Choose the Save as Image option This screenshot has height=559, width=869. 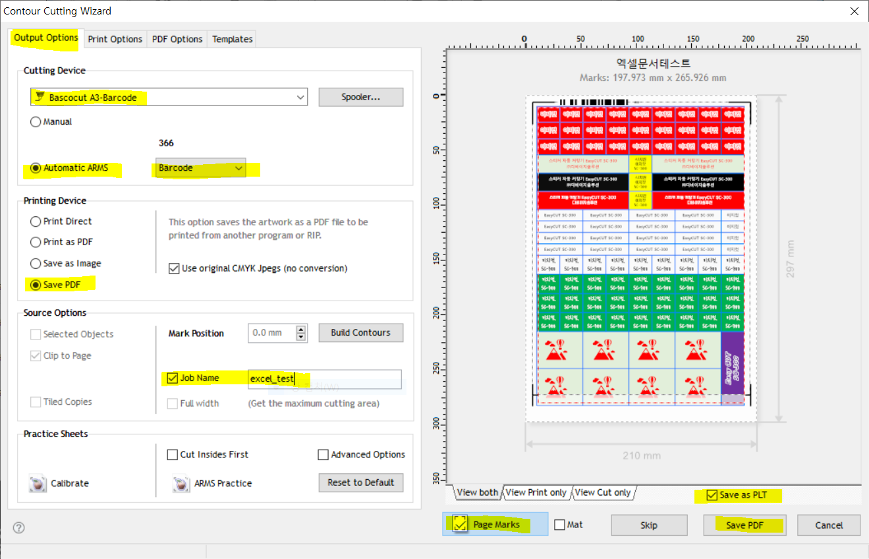tap(36, 264)
